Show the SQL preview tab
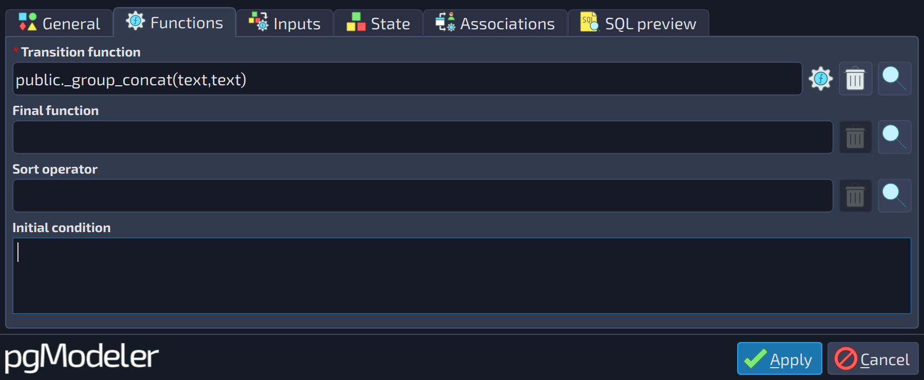Viewport: 924px width, 380px height. [639, 24]
